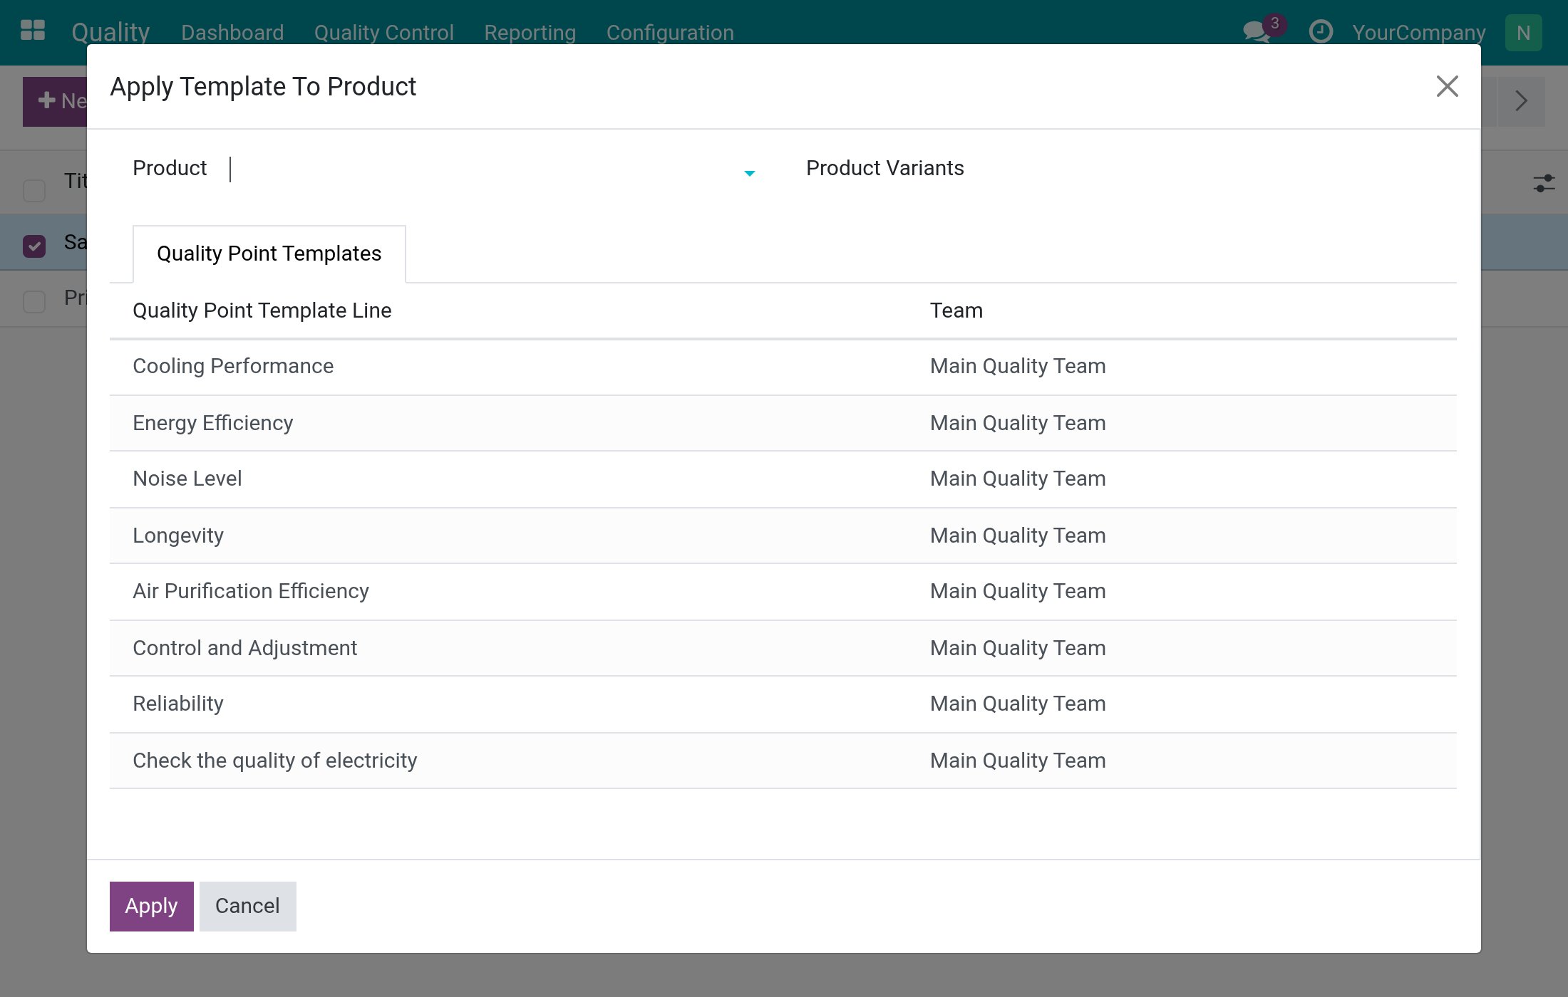Click the Control and Adjustment row
1568x997 pixels.
coord(783,648)
